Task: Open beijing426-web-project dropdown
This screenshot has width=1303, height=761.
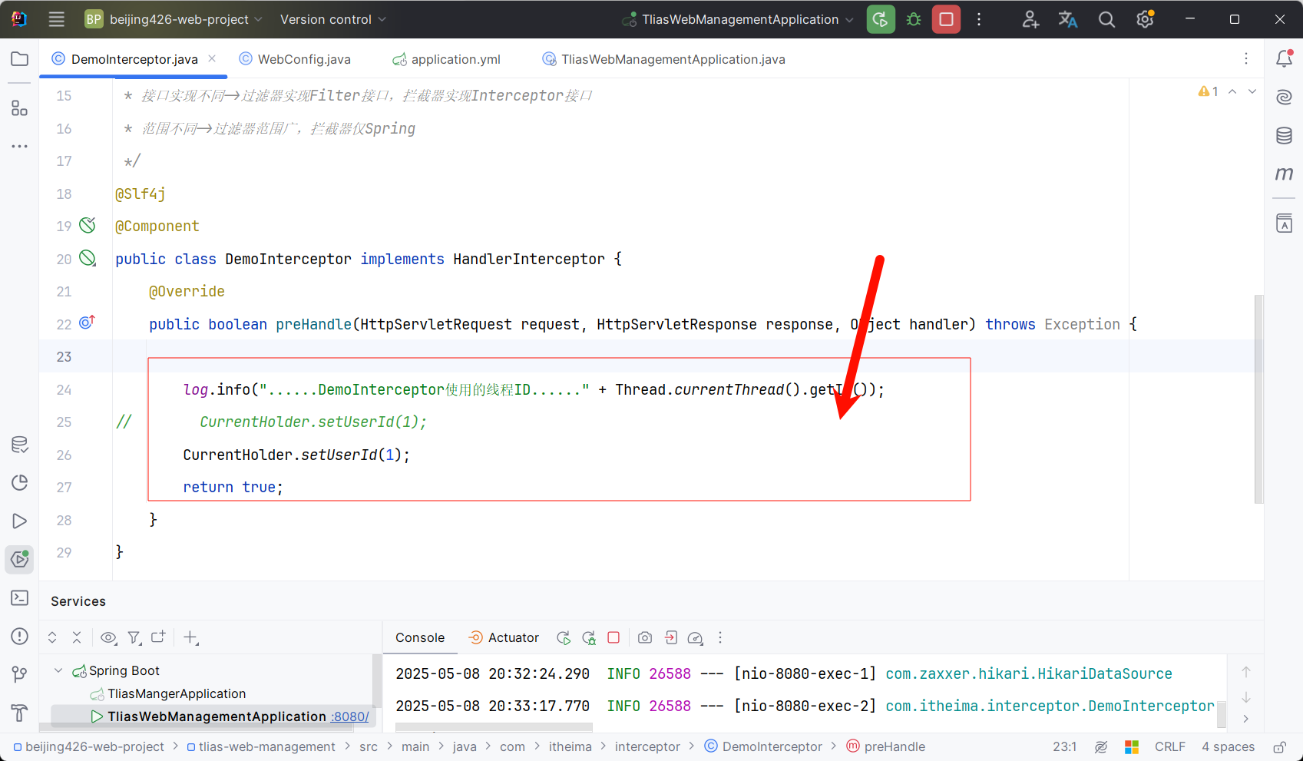Action: tap(174, 19)
